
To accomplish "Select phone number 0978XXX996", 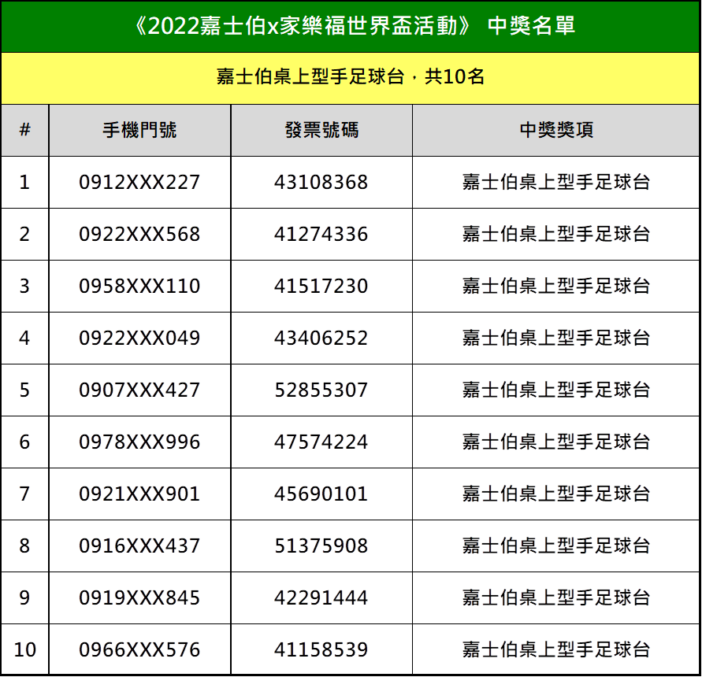I will 139,442.
